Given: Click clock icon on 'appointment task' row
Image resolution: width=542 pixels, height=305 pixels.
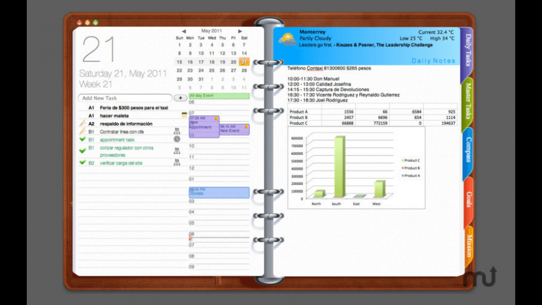Looking at the screenshot, I should (x=177, y=139).
